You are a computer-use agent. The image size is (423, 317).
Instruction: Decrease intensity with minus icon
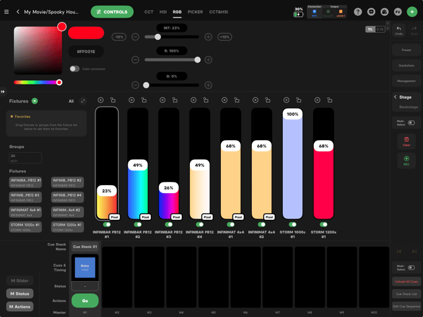[x=135, y=37]
